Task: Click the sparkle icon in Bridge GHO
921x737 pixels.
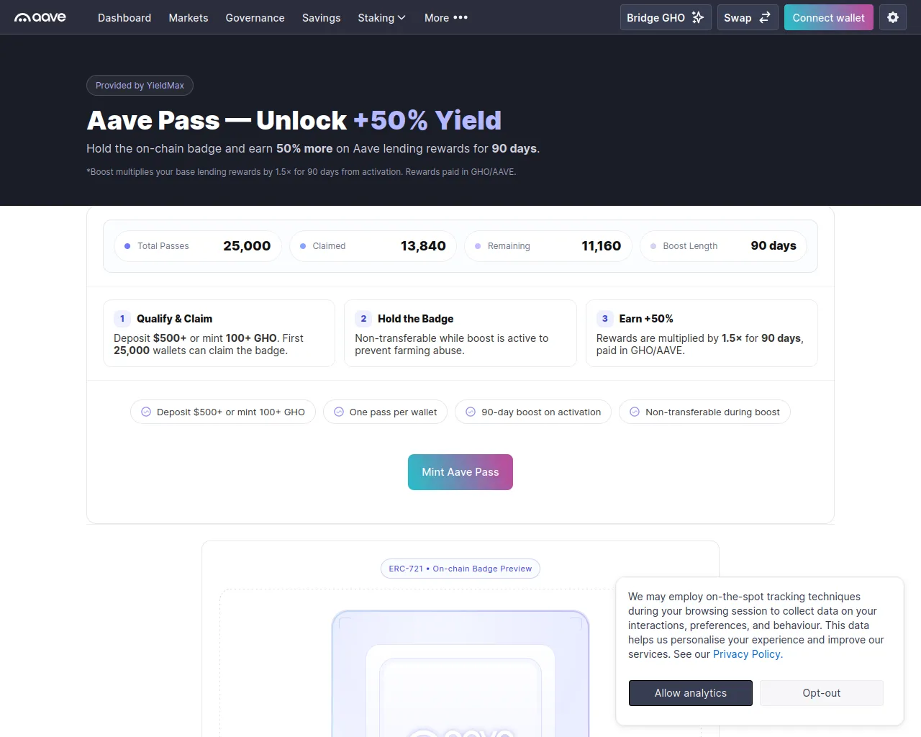Action: click(x=698, y=17)
